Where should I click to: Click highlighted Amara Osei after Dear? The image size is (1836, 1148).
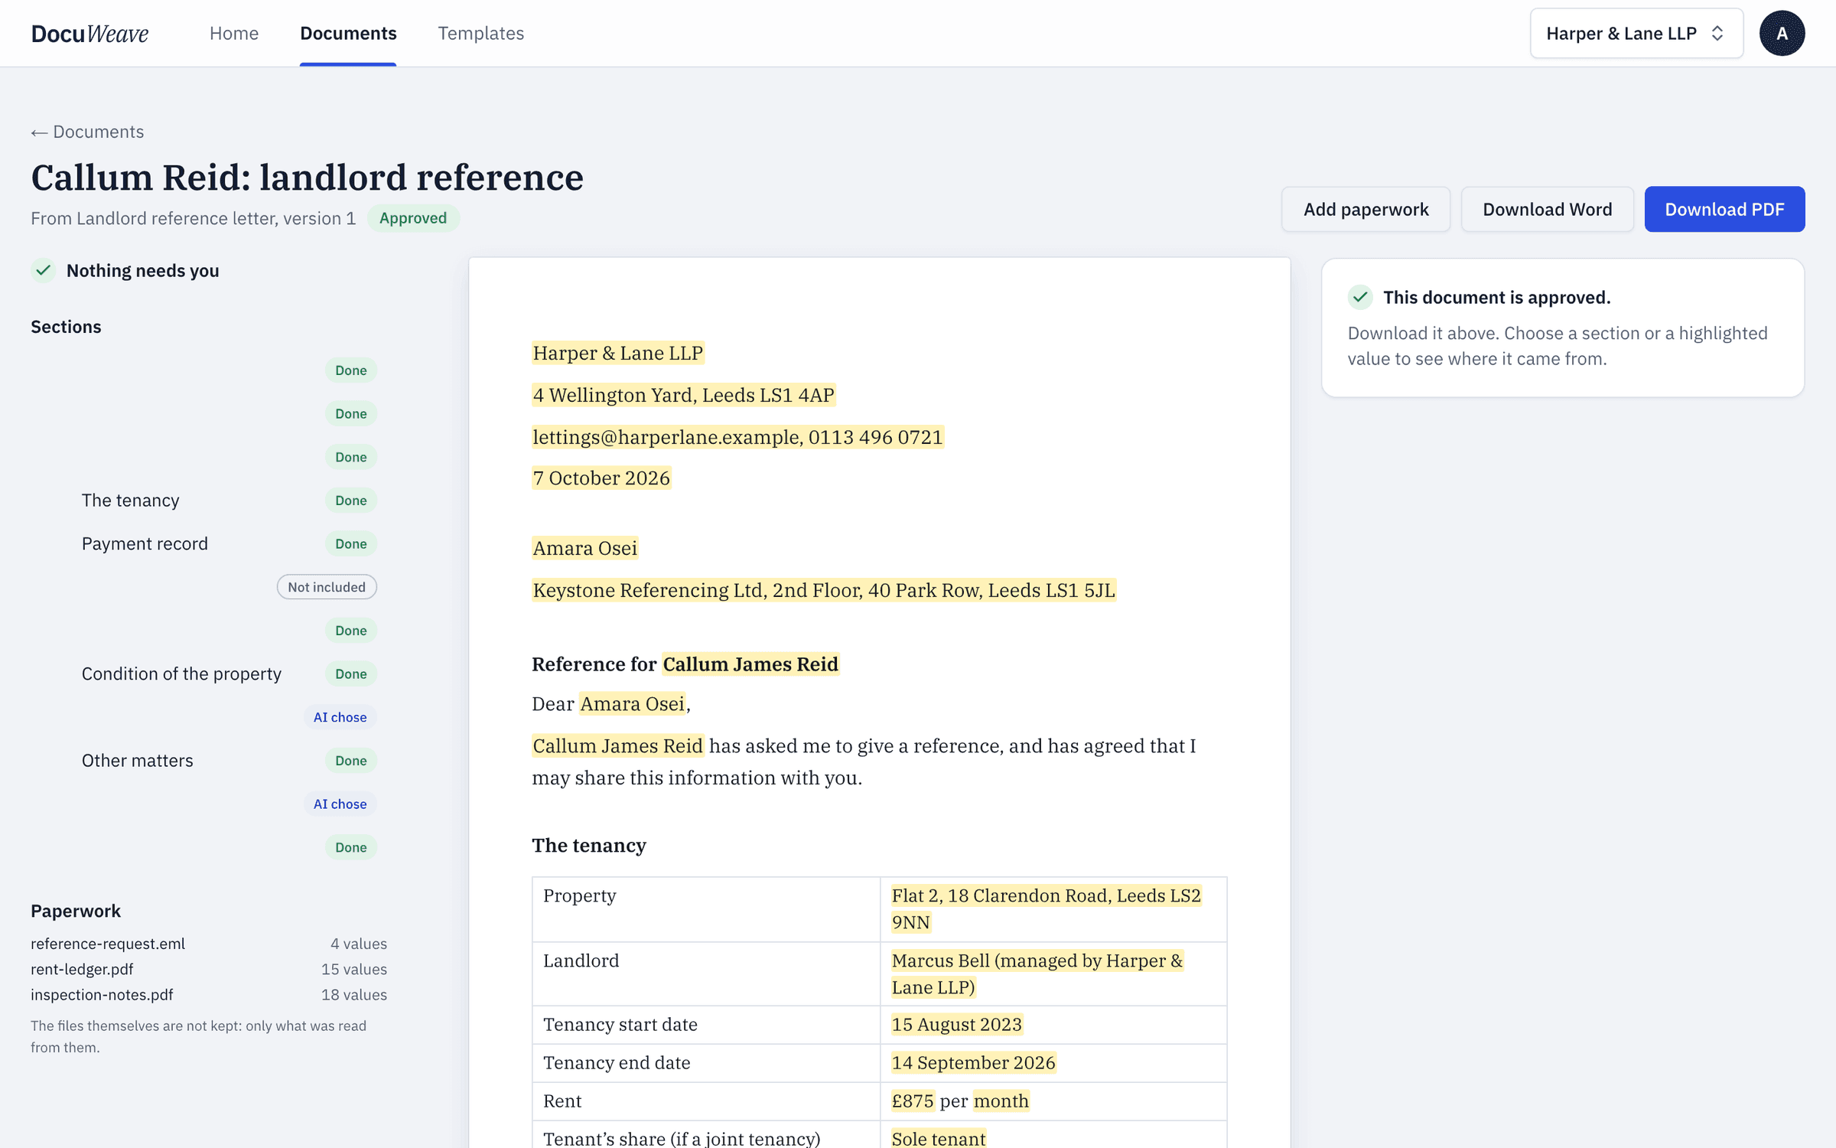pyautogui.click(x=633, y=704)
